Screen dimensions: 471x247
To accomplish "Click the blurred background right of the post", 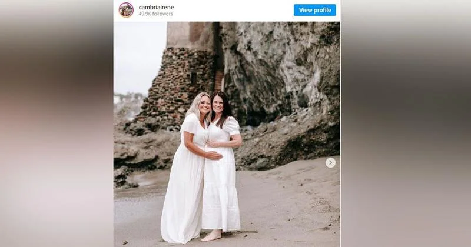I will pos(406,123).
